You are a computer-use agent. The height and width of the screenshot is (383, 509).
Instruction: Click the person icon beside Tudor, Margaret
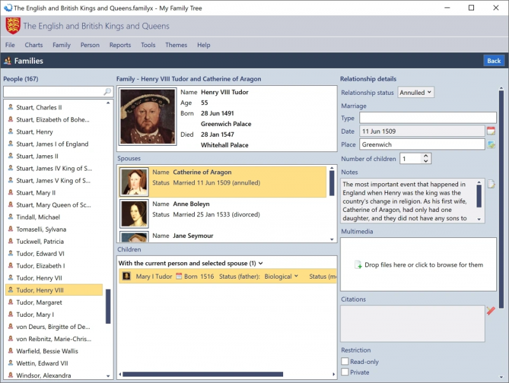11,302
